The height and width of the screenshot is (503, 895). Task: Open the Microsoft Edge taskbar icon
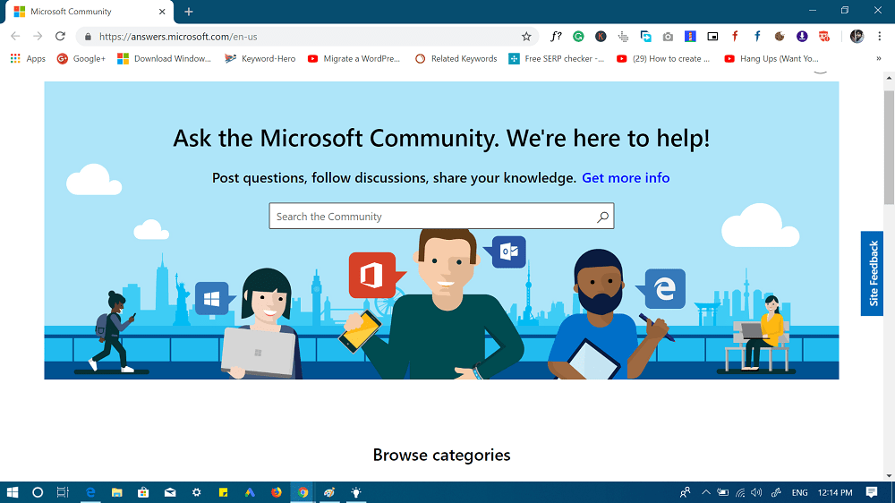click(90, 492)
